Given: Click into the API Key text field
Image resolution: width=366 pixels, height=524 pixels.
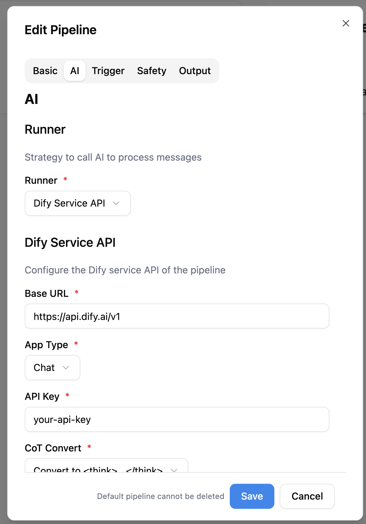Looking at the screenshot, I should (177, 419).
